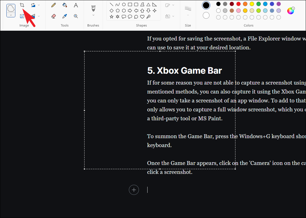Click the plus circle in canvas

coord(134,190)
